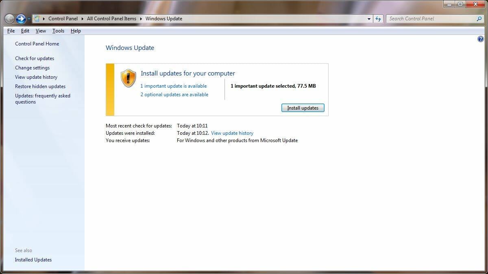This screenshot has height=274, width=488.
Task: Click the Forward arrow navigation button
Action: click(21, 19)
